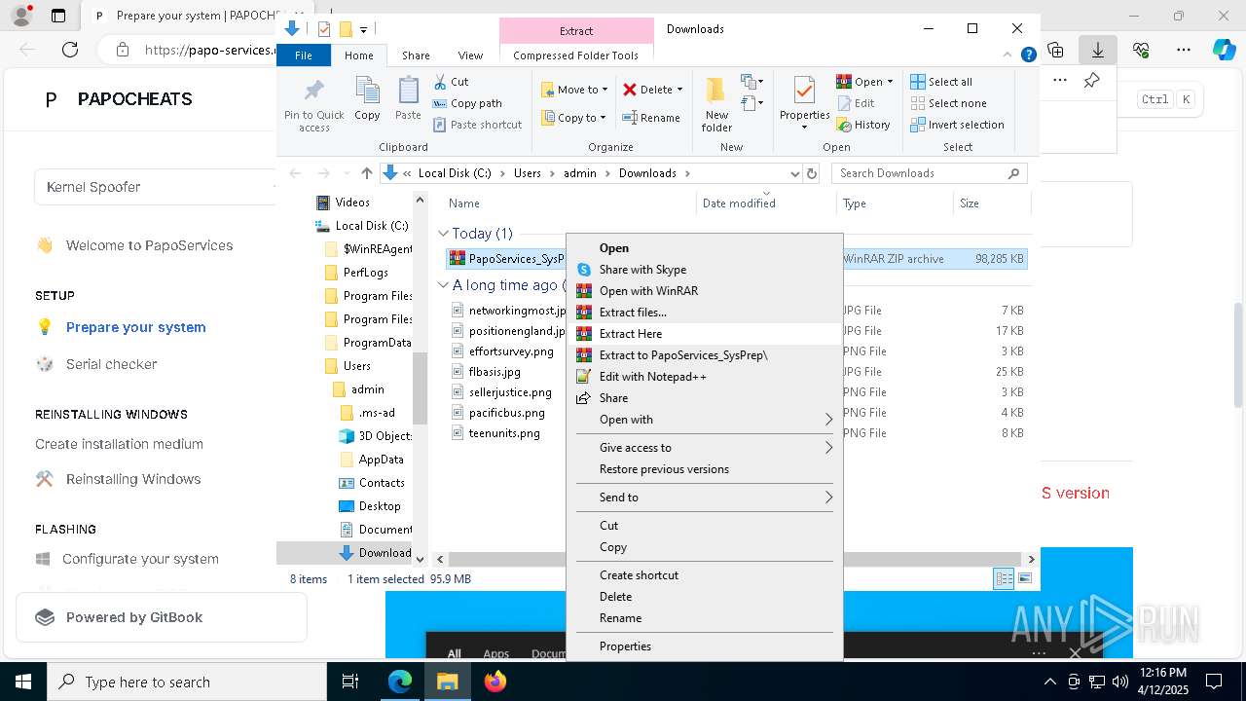Switch to large icons view button
The image size is (1246, 701).
[1024, 578]
